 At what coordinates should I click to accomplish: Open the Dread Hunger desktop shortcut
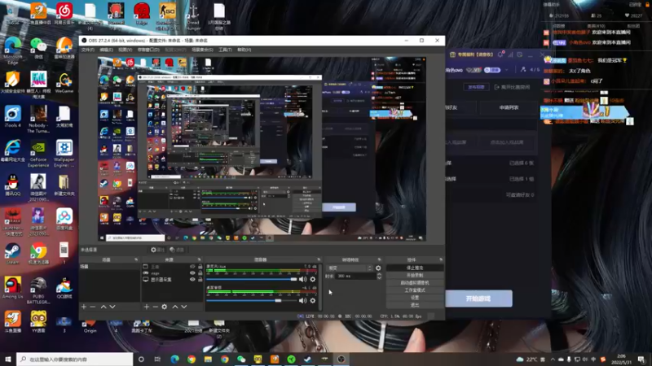point(193,16)
